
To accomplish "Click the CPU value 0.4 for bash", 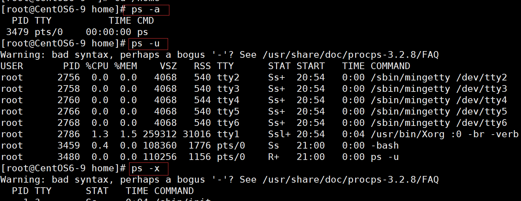I will [x=100, y=146].
